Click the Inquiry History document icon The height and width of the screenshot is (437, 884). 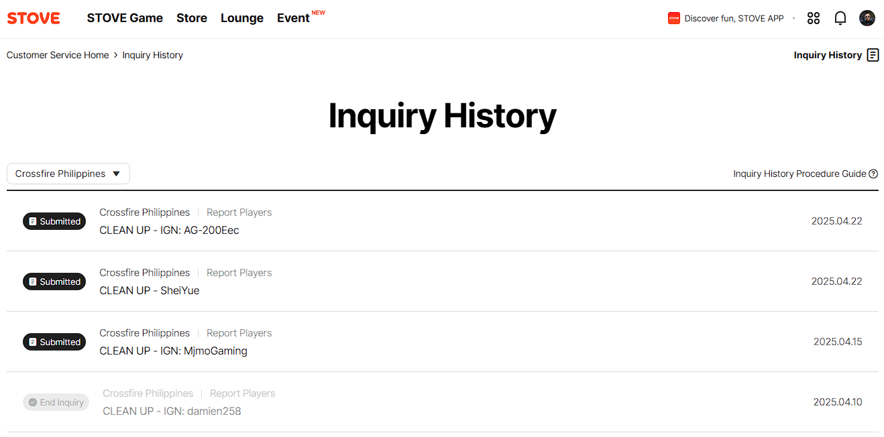[x=873, y=55]
